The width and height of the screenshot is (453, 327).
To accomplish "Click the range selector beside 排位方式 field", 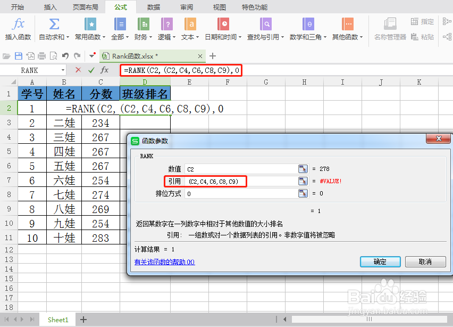I will (303, 194).
